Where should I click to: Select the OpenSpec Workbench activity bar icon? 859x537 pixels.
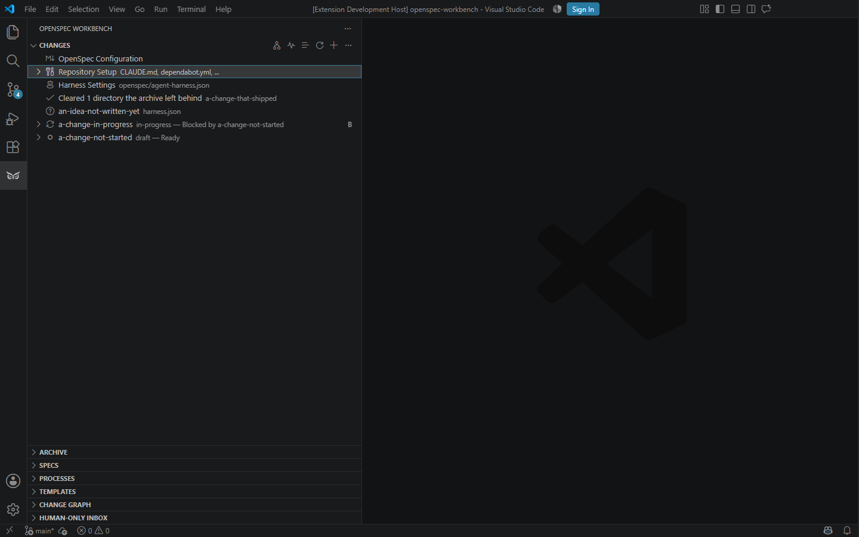click(13, 175)
